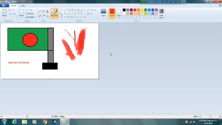Open Windows Media Player from taskbar
This screenshot has width=222, height=125.
pos(34,122)
